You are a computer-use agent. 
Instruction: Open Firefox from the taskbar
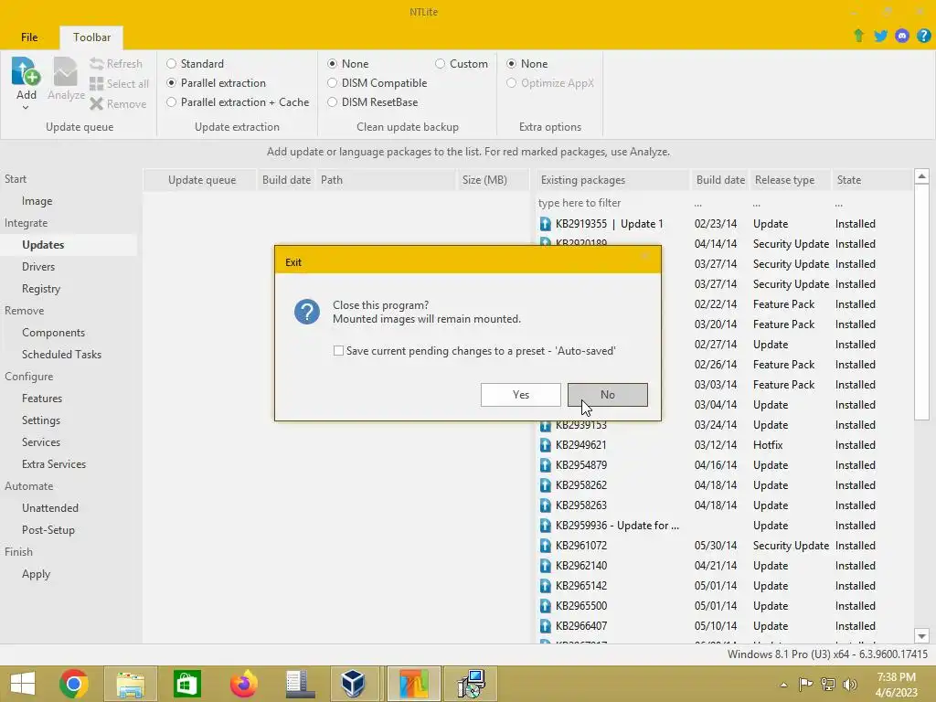[243, 684]
